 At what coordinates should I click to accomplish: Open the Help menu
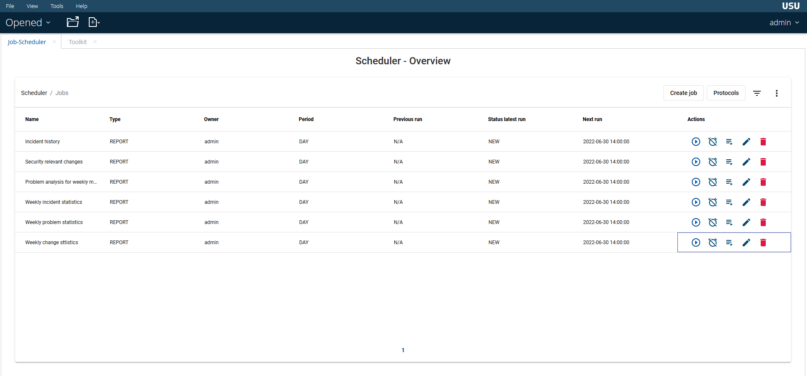coord(82,6)
